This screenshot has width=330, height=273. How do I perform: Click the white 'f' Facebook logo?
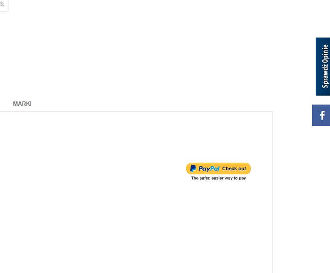322,115
